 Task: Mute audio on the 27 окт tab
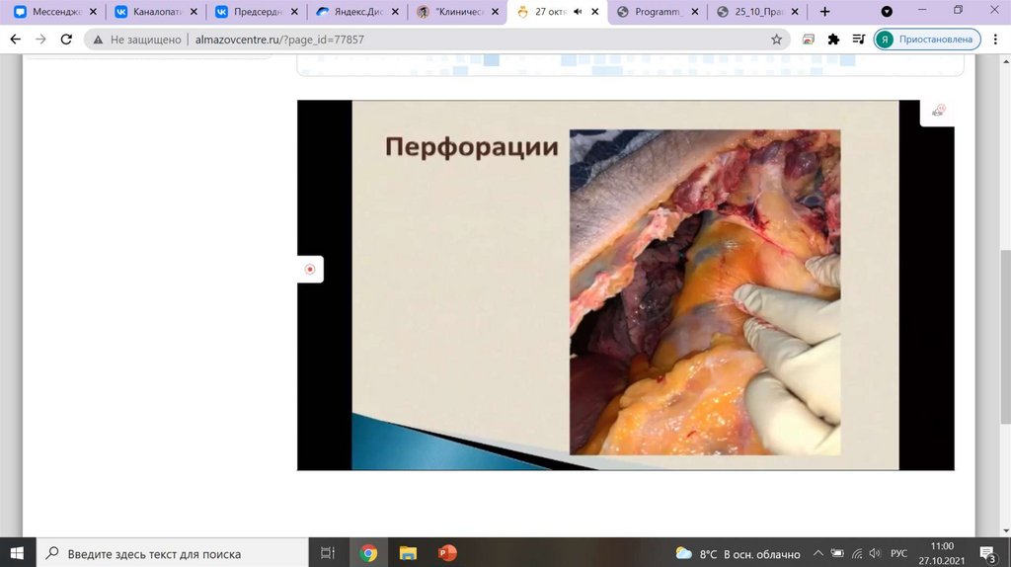[x=578, y=12]
